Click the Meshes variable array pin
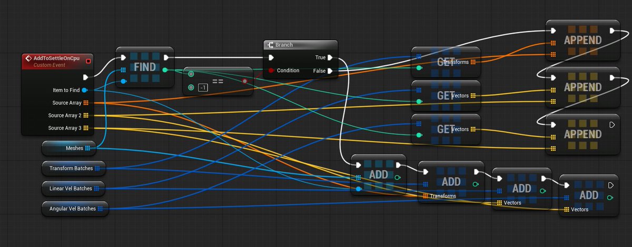 pyautogui.click(x=87, y=149)
